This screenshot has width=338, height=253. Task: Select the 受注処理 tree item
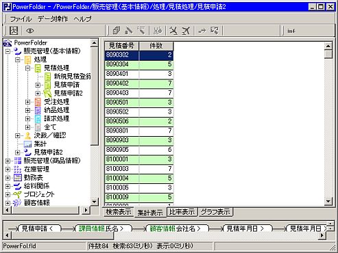[56, 102]
